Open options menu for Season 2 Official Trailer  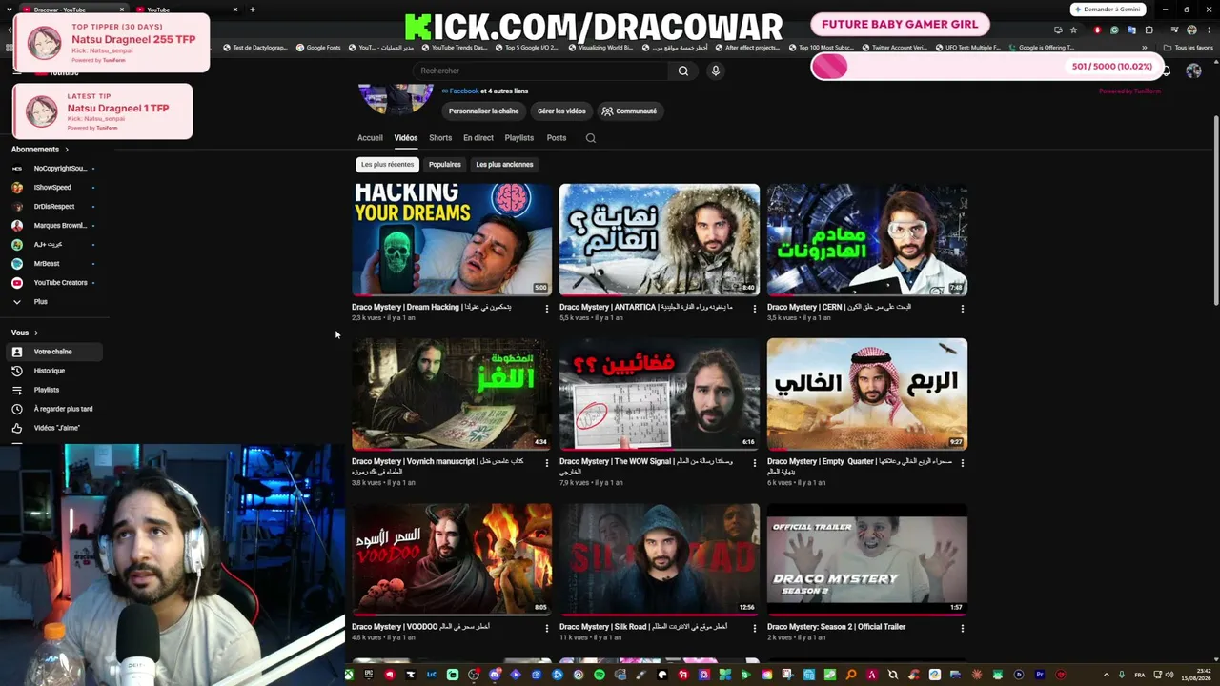tap(962, 628)
